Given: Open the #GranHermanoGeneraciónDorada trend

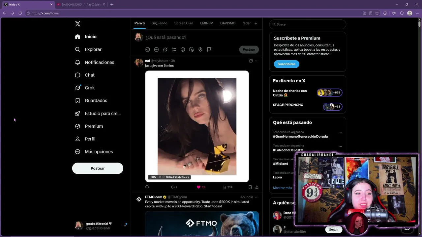Looking at the screenshot, I should click(300, 136).
